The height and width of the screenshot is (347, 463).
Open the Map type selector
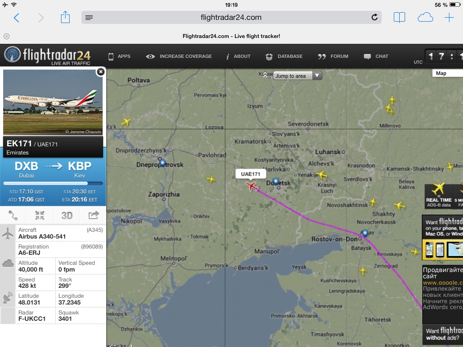tap(447, 73)
